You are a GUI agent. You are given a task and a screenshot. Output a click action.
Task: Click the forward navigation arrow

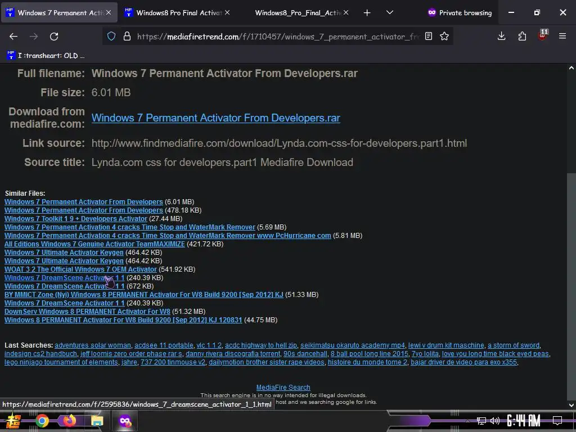34,37
